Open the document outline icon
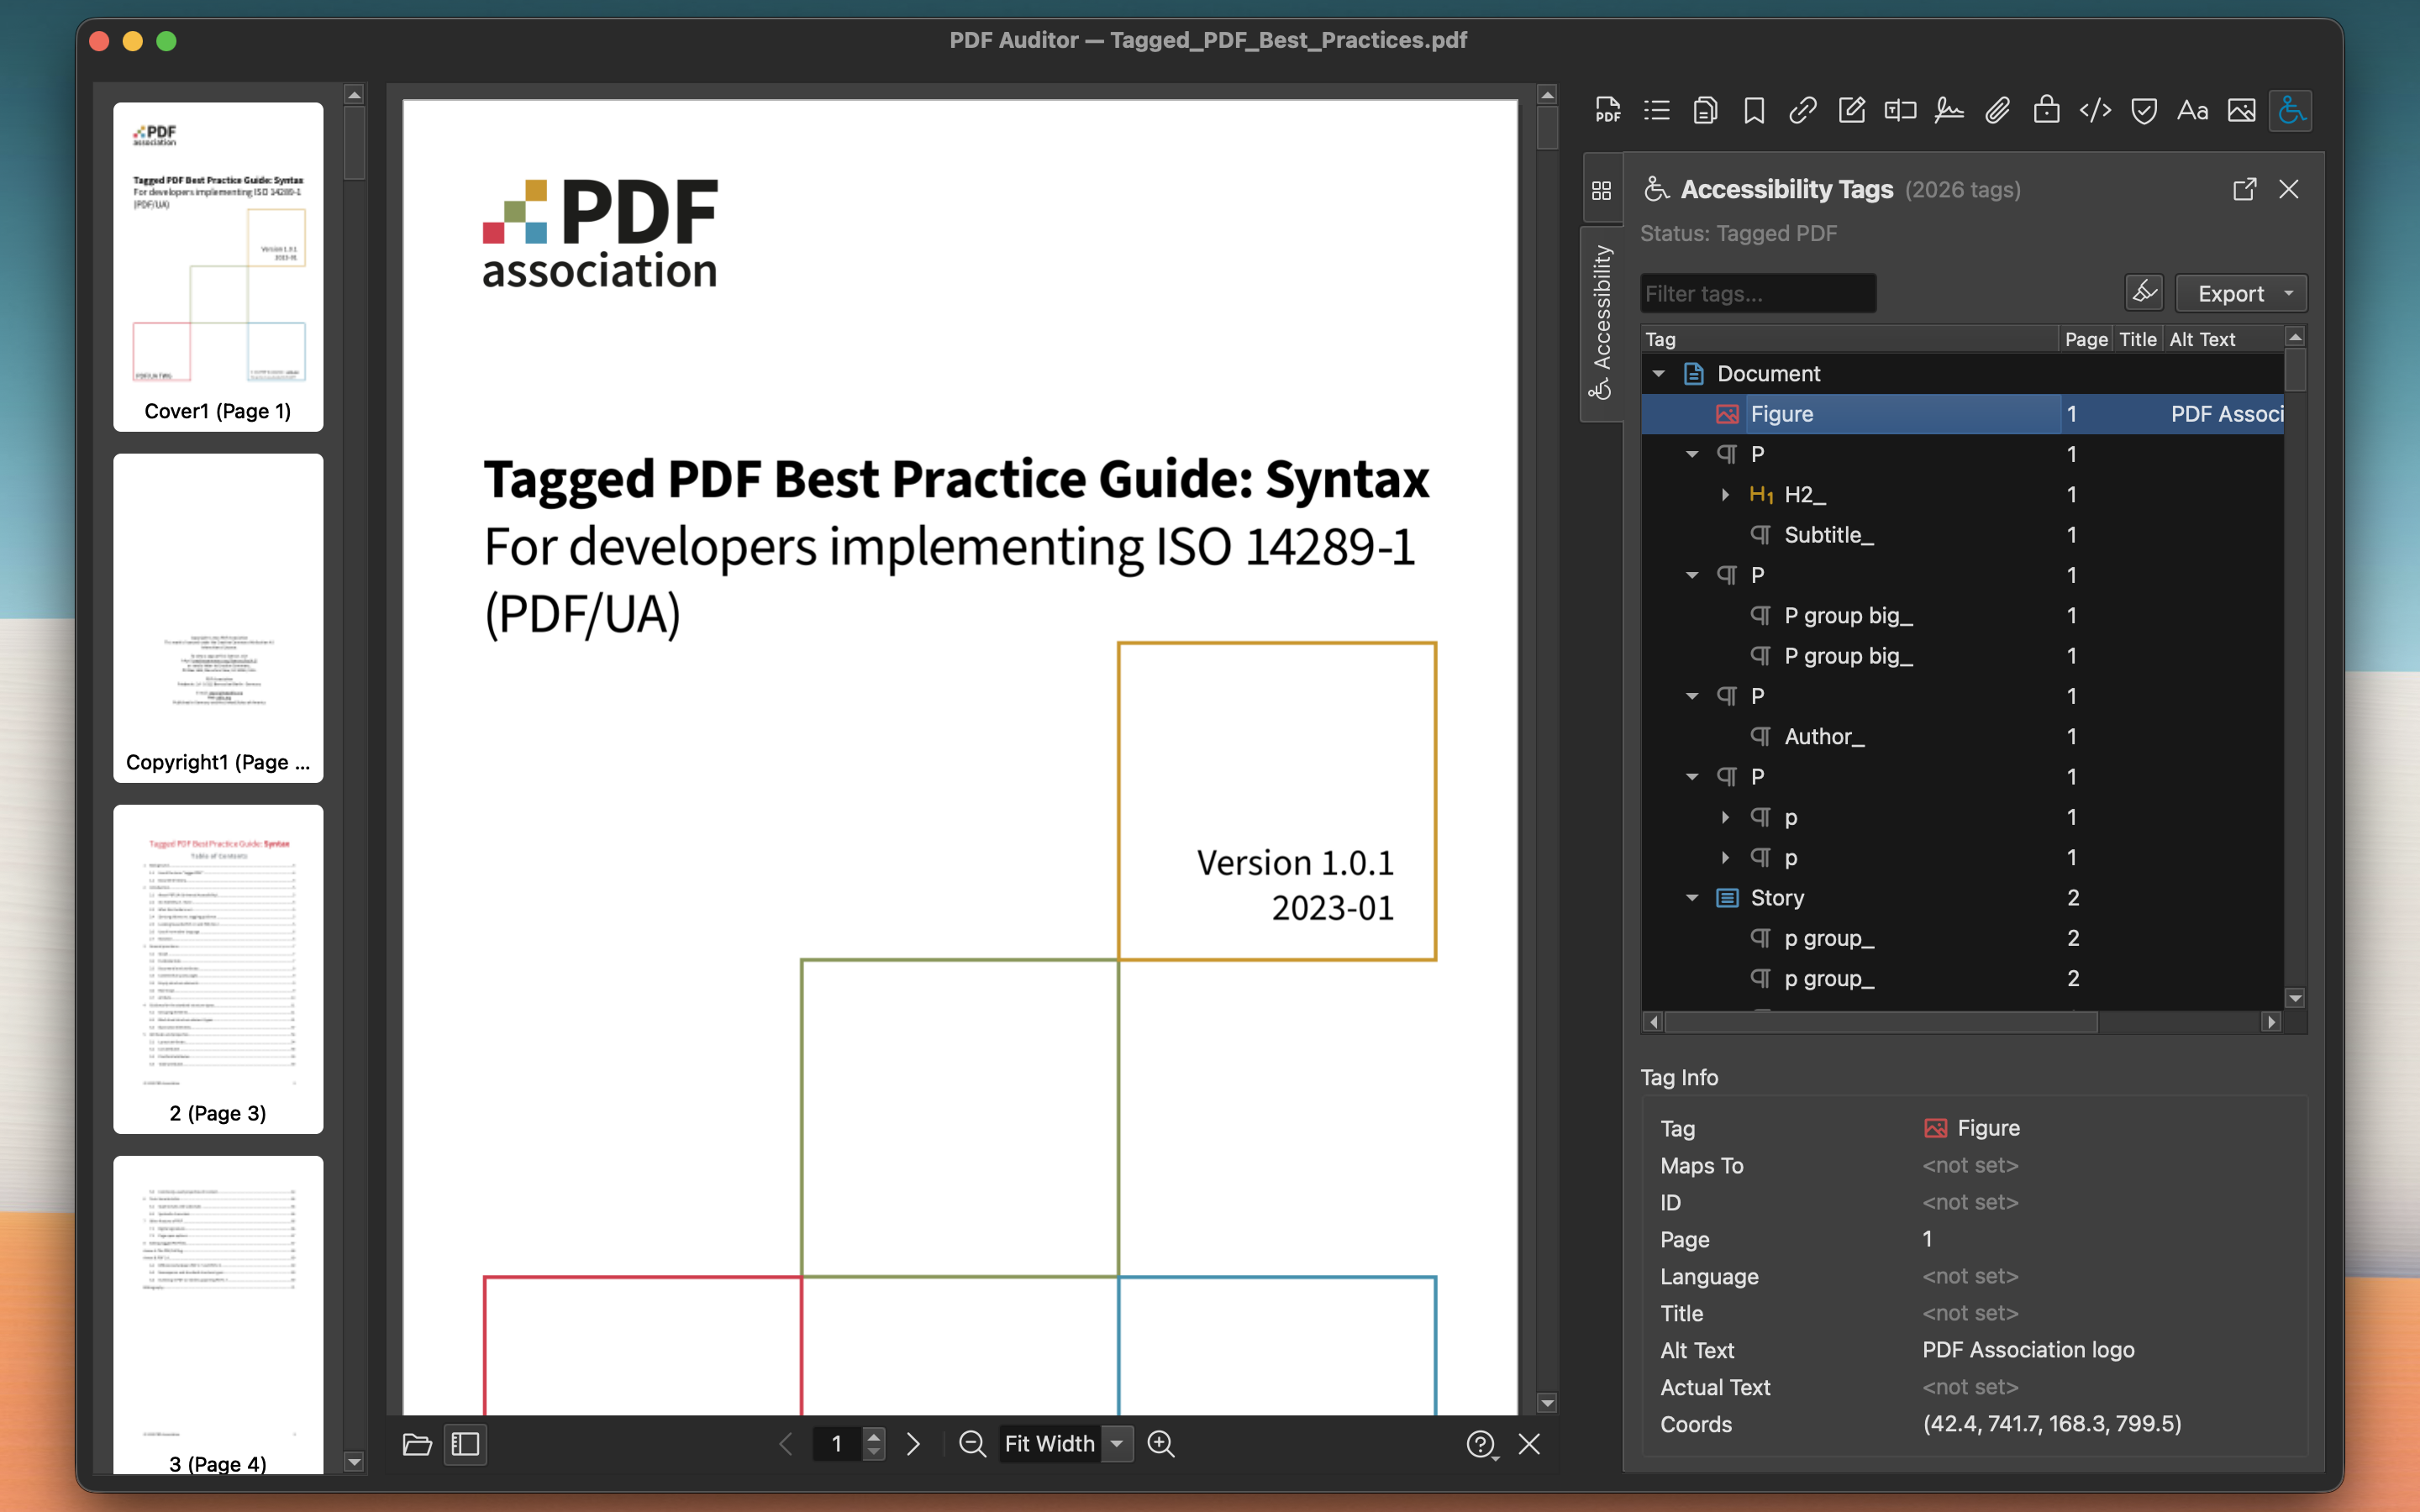This screenshot has height=1512, width=2420. pos(1655,110)
